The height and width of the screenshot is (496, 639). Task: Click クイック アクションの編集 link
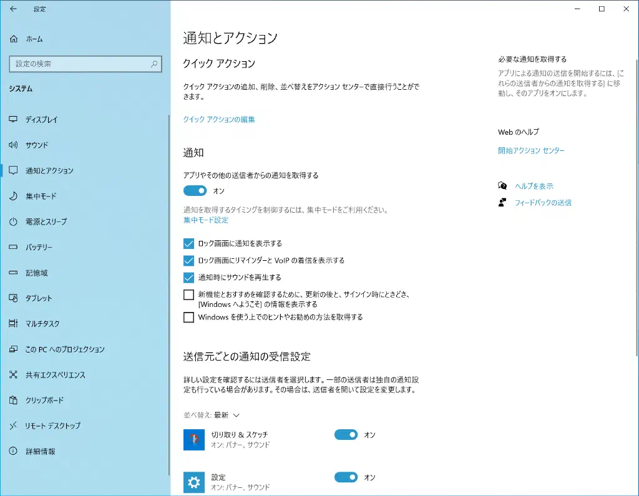point(219,119)
